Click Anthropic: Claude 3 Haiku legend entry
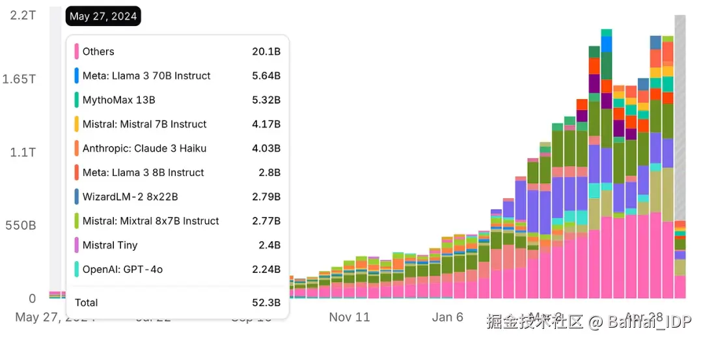703x342 pixels. tap(178, 149)
